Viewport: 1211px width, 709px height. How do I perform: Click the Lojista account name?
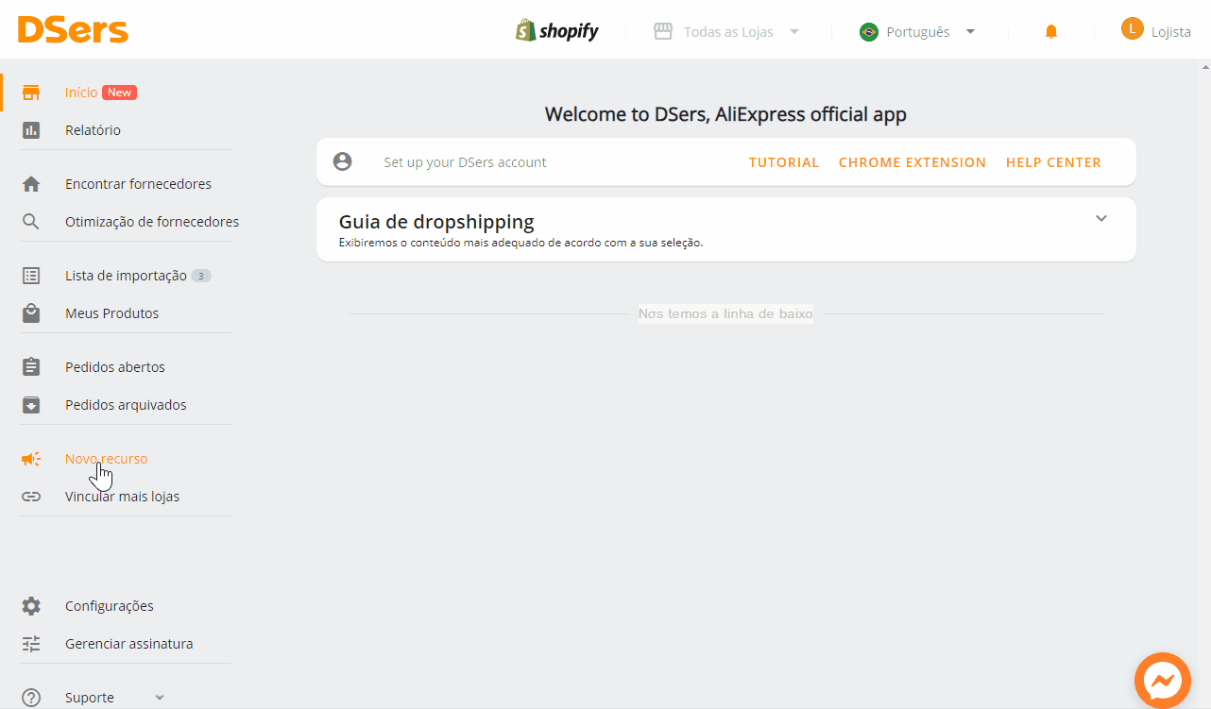click(1171, 32)
